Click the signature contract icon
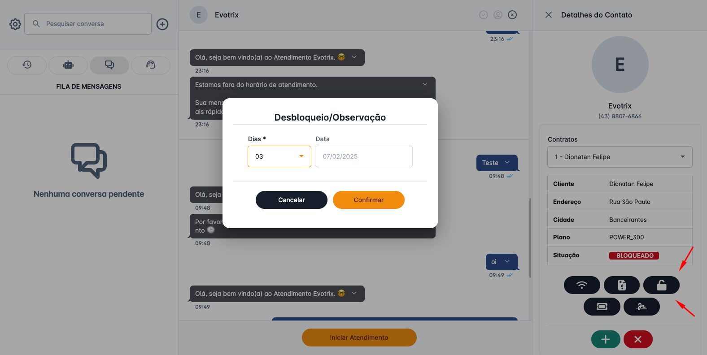 (x=642, y=307)
